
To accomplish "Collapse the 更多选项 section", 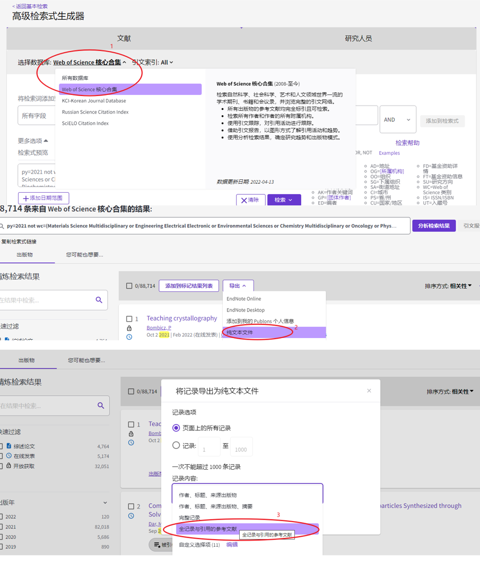I will [33, 141].
